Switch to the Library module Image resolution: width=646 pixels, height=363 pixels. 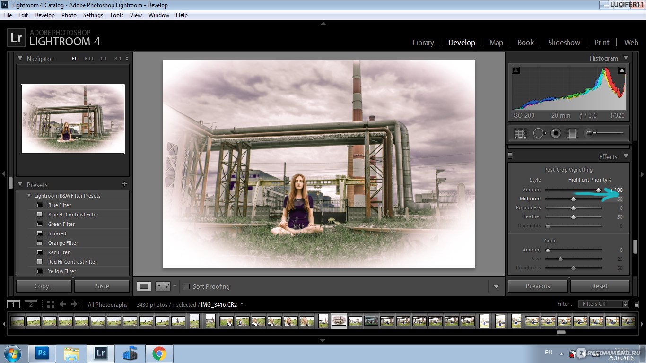423,43
